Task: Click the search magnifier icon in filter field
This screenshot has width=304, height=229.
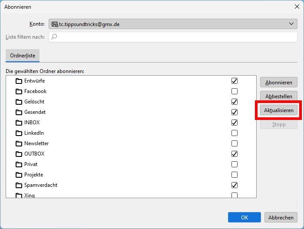Action: click(x=54, y=37)
